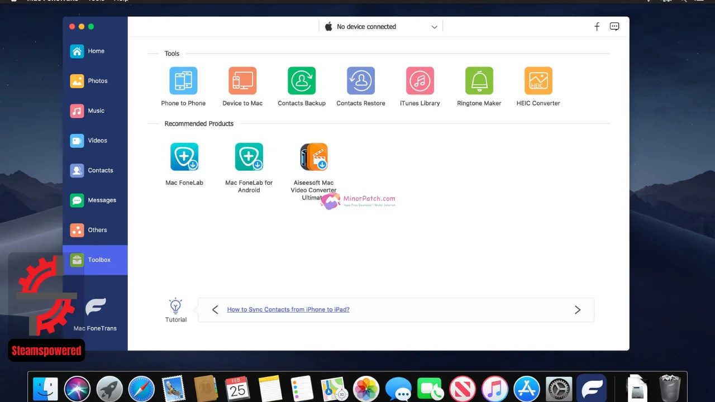Open the Trash in the dock

670,388
